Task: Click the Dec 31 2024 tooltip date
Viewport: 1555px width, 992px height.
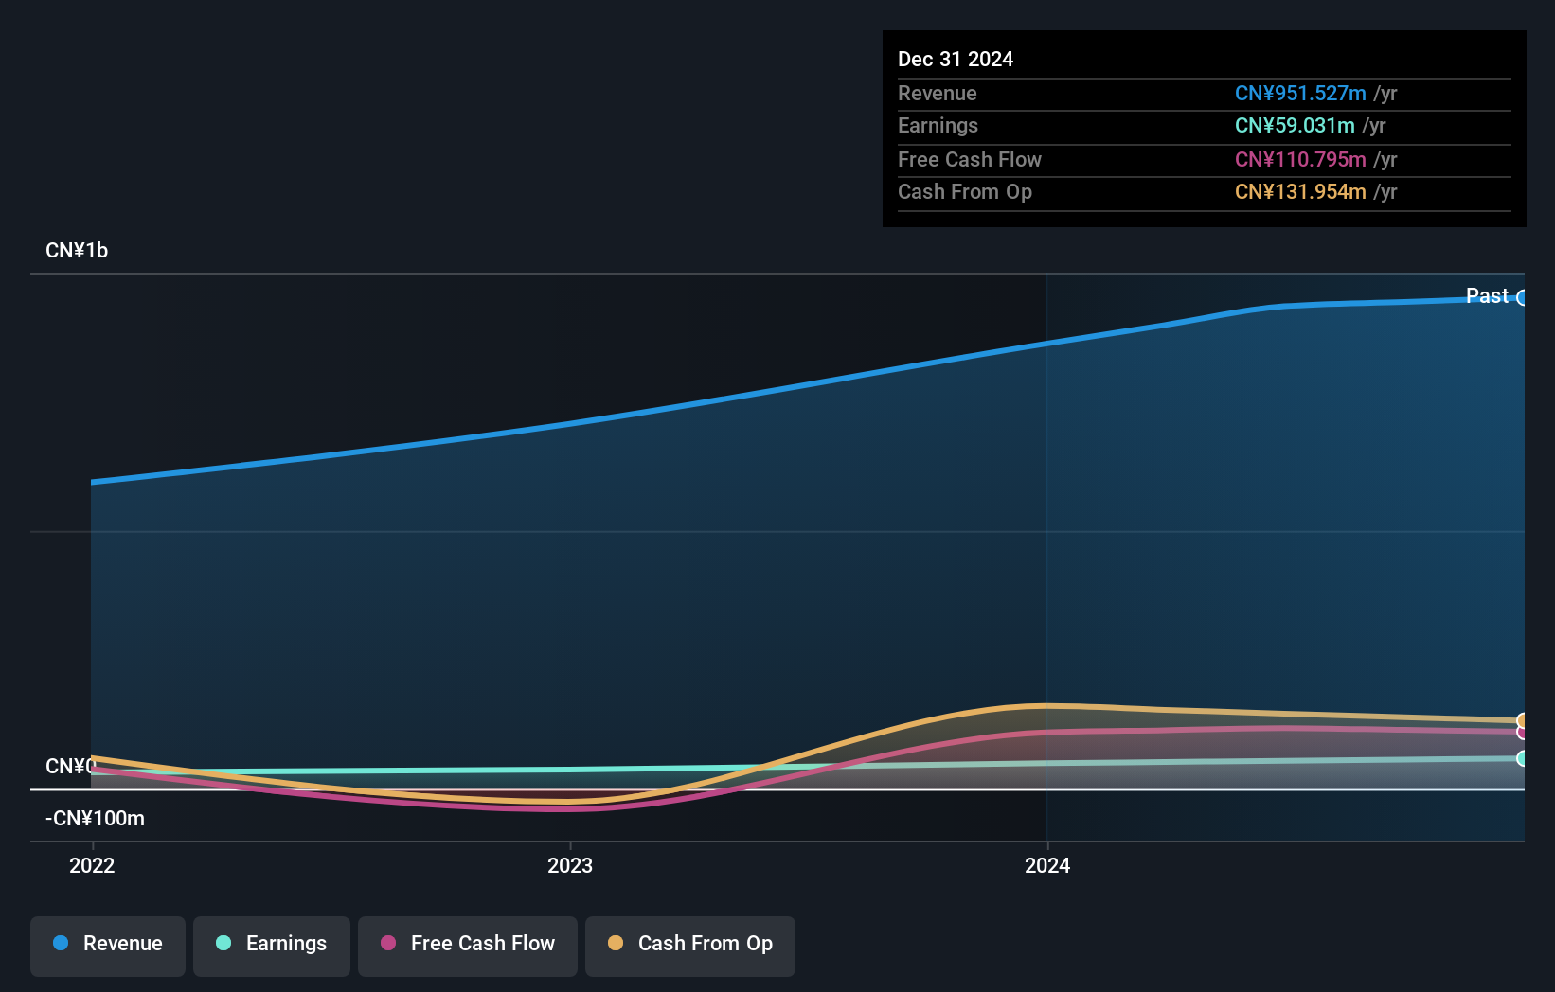Action: [x=956, y=60]
